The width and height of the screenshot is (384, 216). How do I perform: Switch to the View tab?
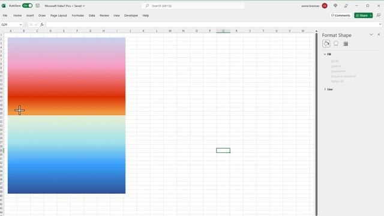[116, 16]
